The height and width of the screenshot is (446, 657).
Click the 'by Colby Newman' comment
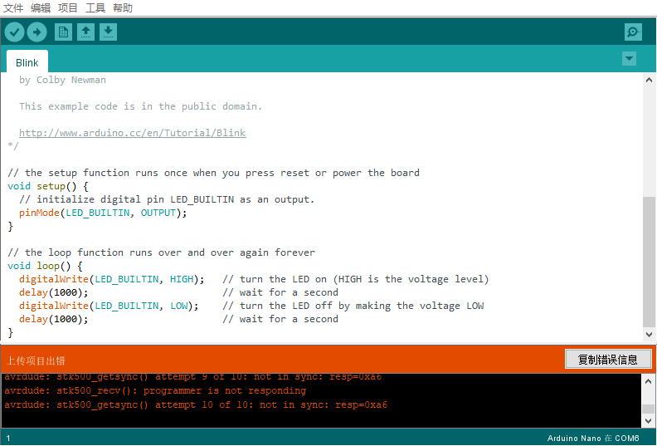pos(62,80)
